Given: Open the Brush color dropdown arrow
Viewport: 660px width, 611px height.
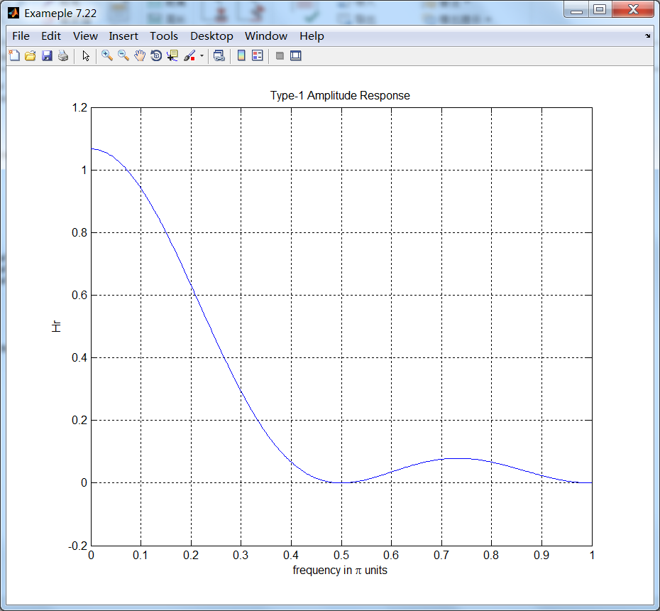Looking at the screenshot, I should 202,55.
